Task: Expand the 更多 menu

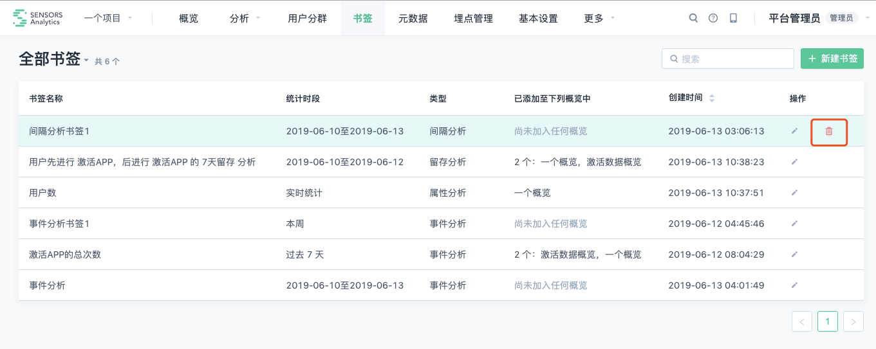Action: tap(599, 18)
